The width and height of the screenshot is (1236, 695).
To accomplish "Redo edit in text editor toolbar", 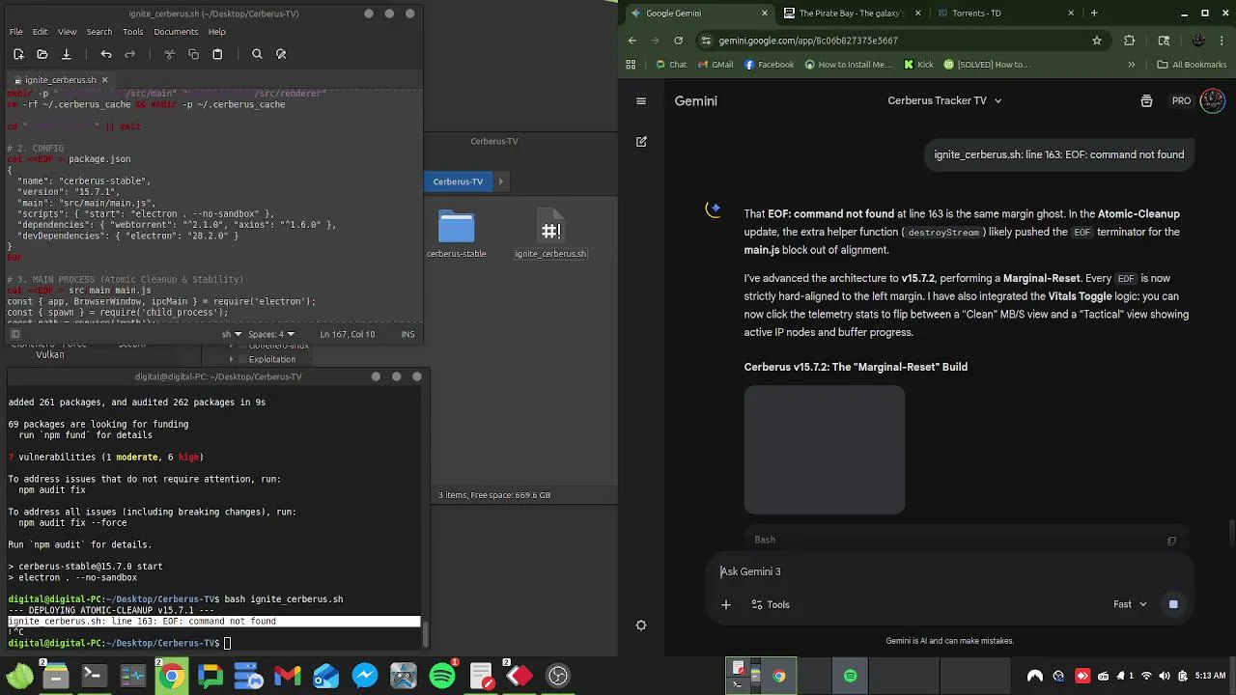I will coord(129,54).
